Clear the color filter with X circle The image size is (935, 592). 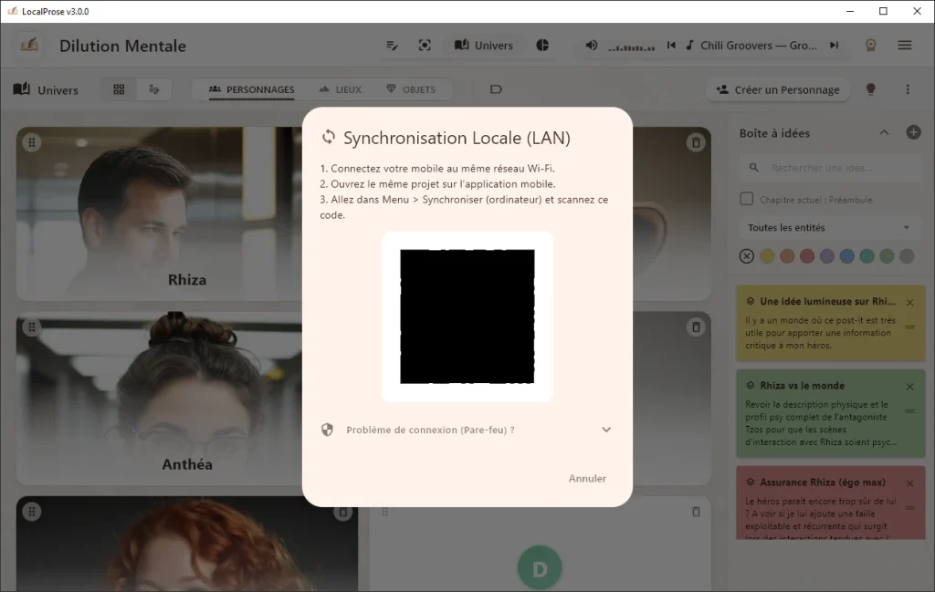[747, 256]
